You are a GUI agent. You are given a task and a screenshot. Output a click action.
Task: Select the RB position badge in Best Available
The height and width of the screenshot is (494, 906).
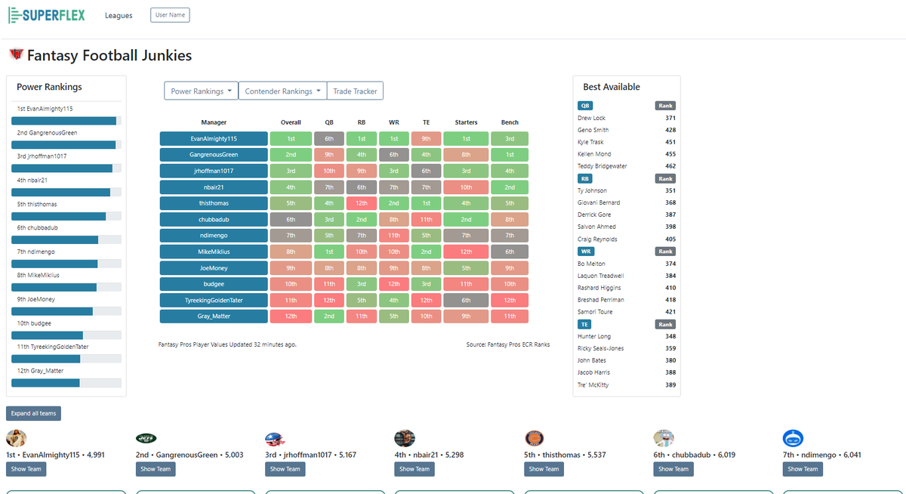point(585,178)
